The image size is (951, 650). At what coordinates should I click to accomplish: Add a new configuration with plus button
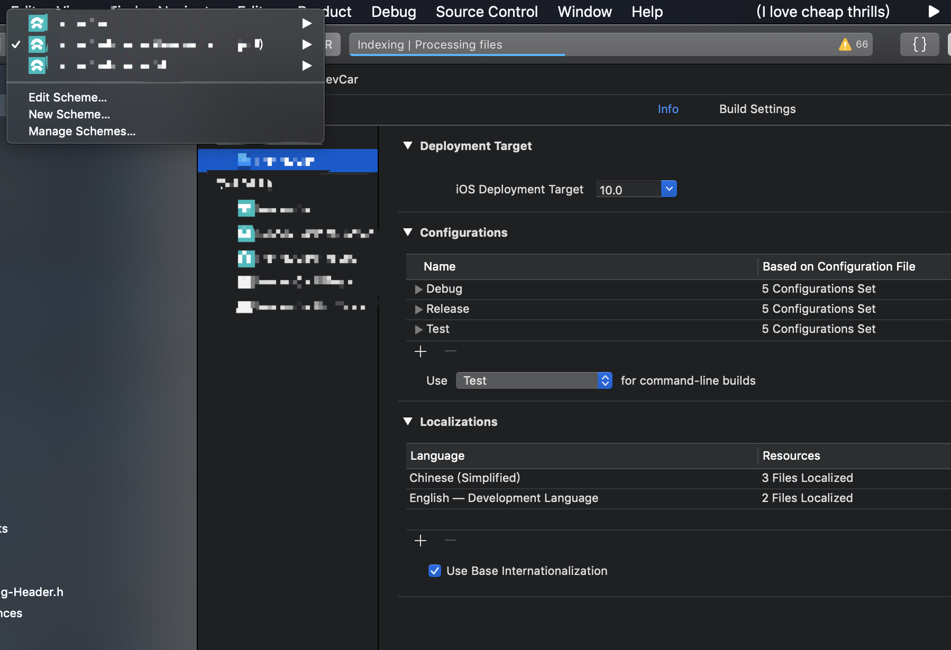[x=420, y=351]
